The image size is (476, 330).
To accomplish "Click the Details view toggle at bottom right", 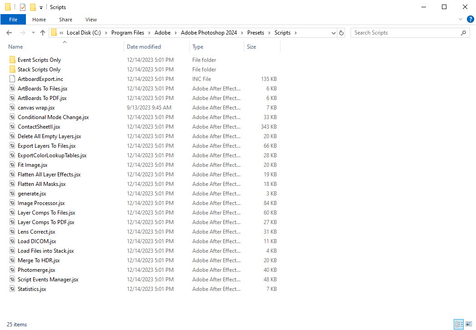I will pos(458,324).
